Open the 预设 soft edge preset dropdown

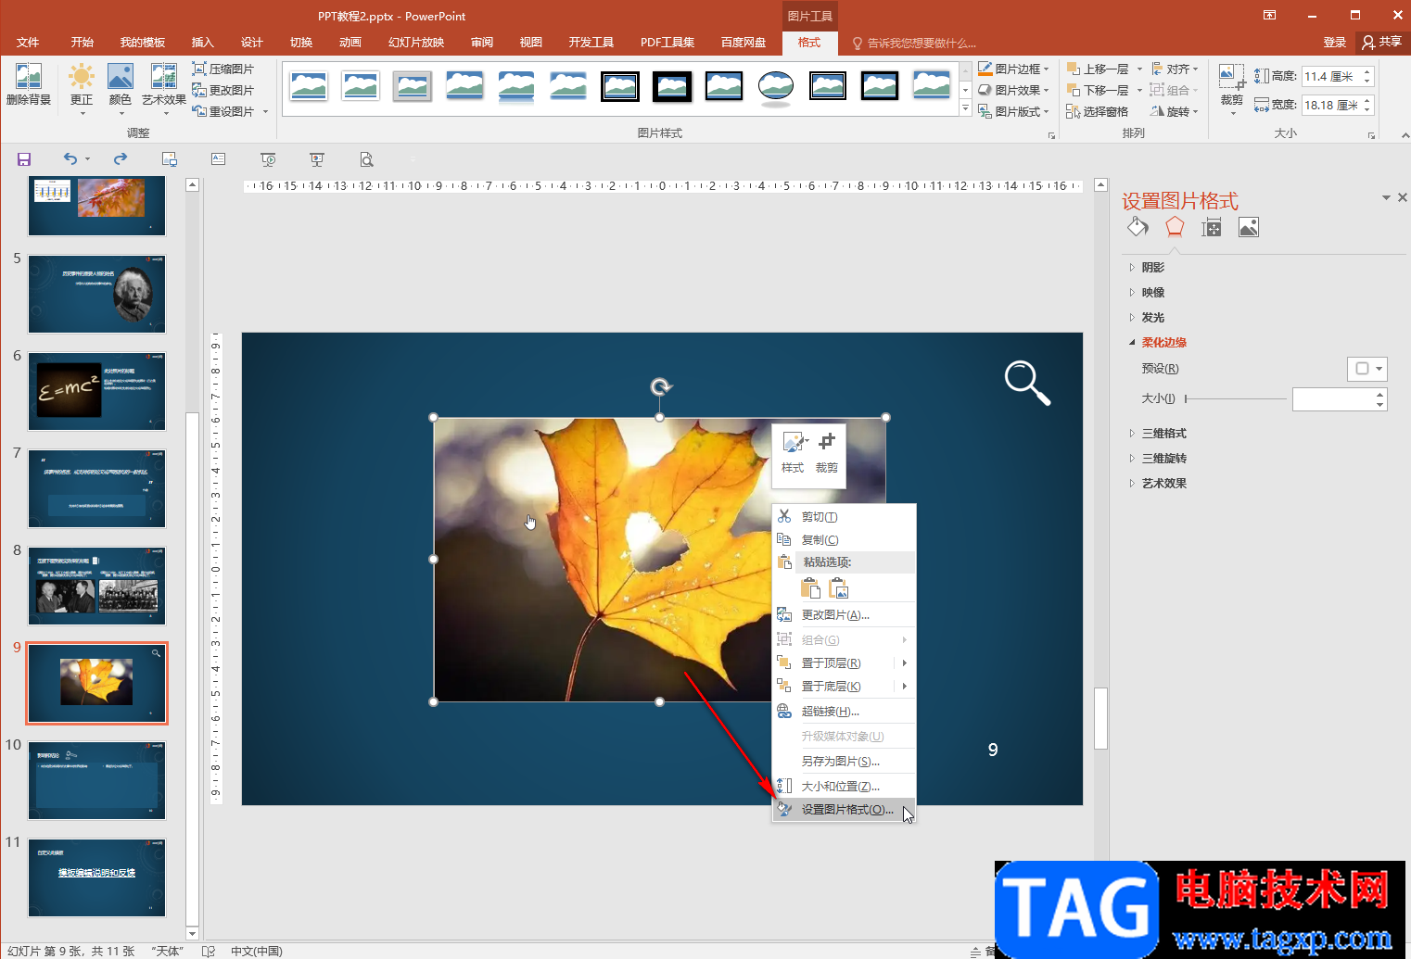tap(1367, 369)
